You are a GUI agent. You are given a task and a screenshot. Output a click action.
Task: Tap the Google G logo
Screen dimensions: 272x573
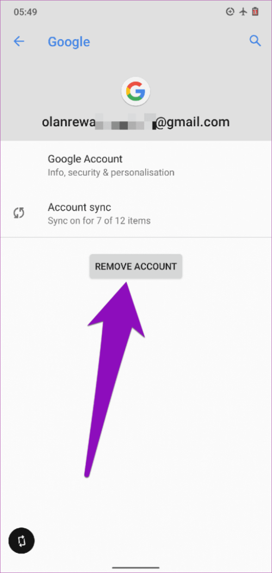click(136, 91)
